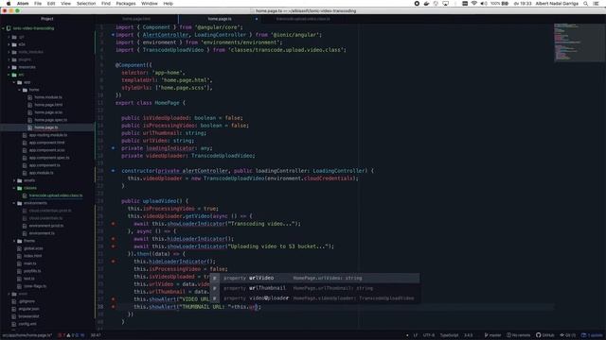This screenshot has height=340, width=606.
Task: Open main.ts file in tree
Action: 29,263
